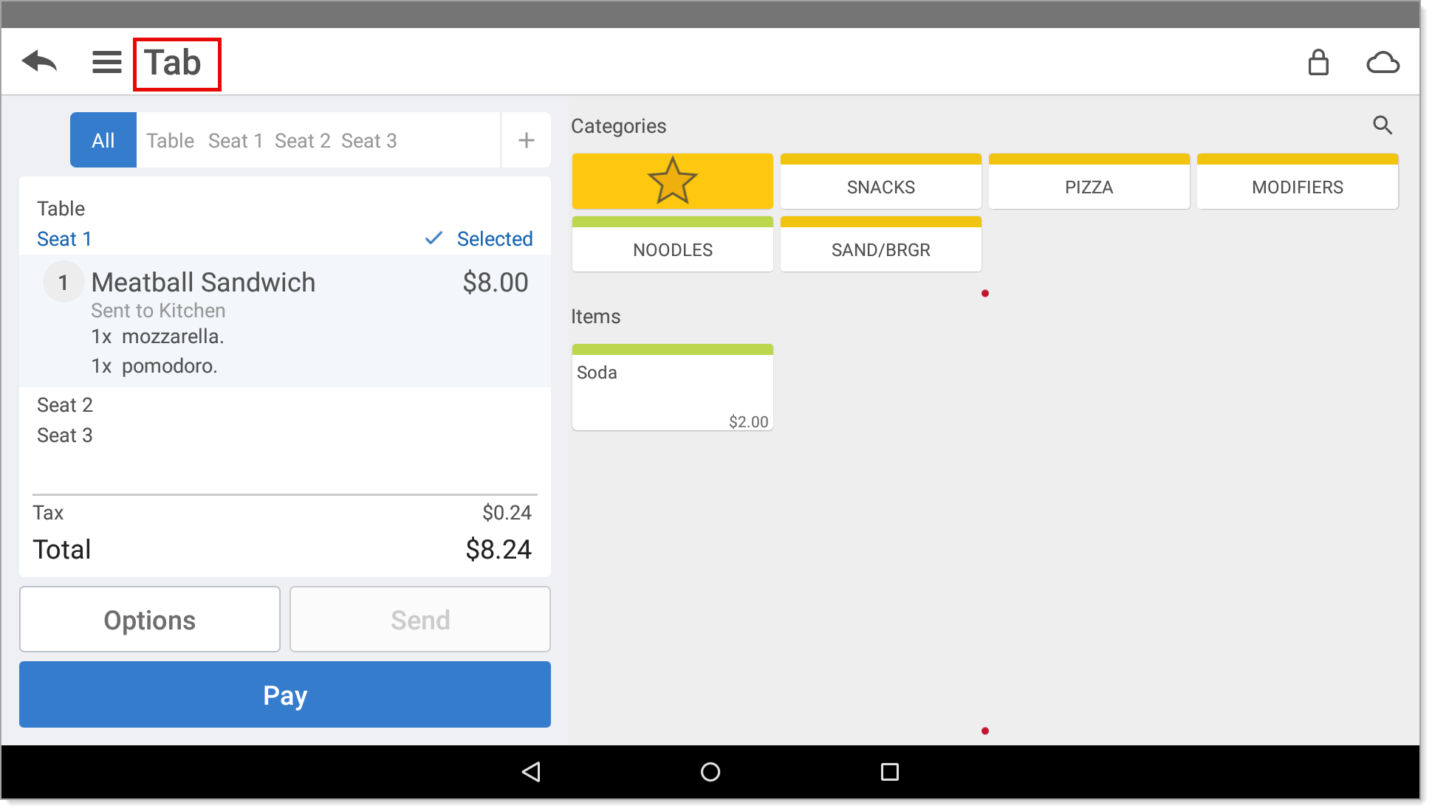Open the search magnifier in Categories
The width and height of the screenshot is (1432, 811).
[x=1383, y=125]
